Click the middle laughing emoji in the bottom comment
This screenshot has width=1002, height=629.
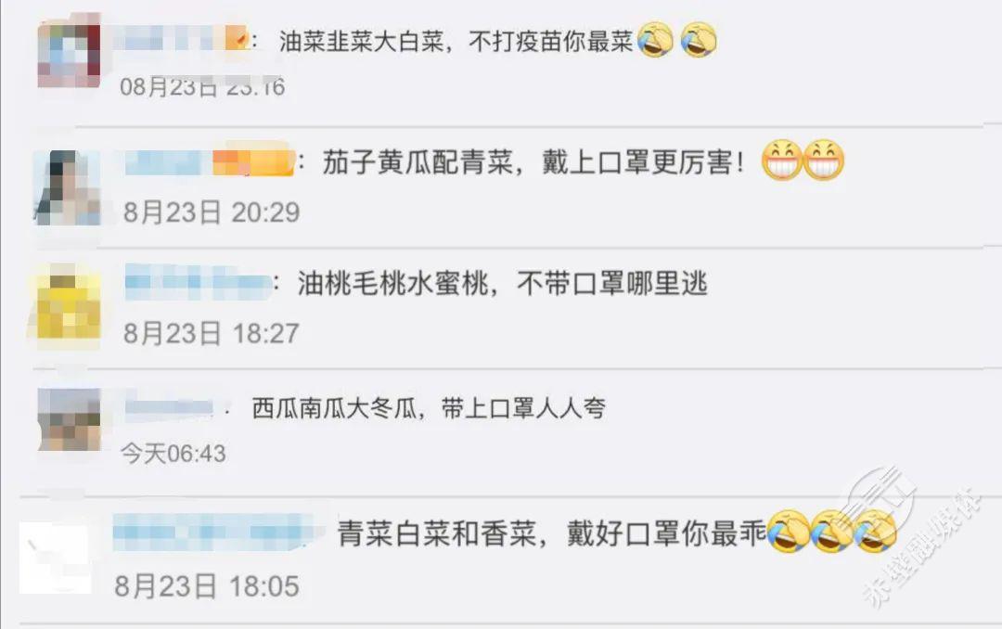(831, 532)
